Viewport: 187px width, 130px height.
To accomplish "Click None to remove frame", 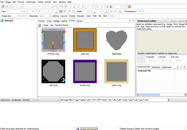I will click(46, 25).
